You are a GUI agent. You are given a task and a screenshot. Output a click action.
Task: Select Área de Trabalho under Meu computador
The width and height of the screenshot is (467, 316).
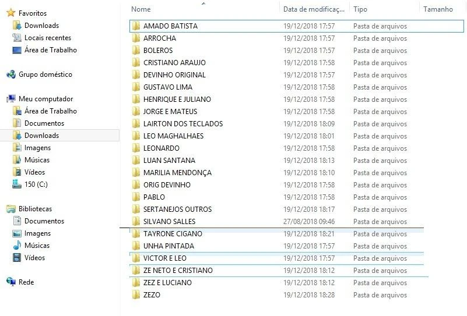pyautogui.click(x=45, y=111)
